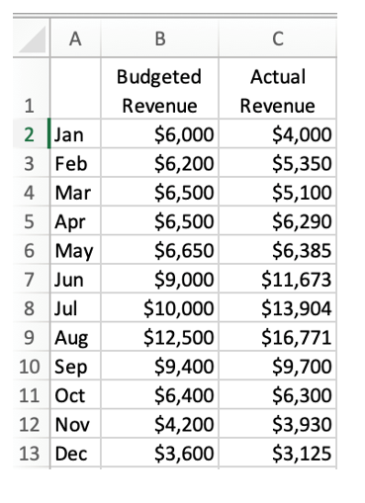Select the cell showing $13,904
Screen dimensions: 365x503
coord(278,307)
